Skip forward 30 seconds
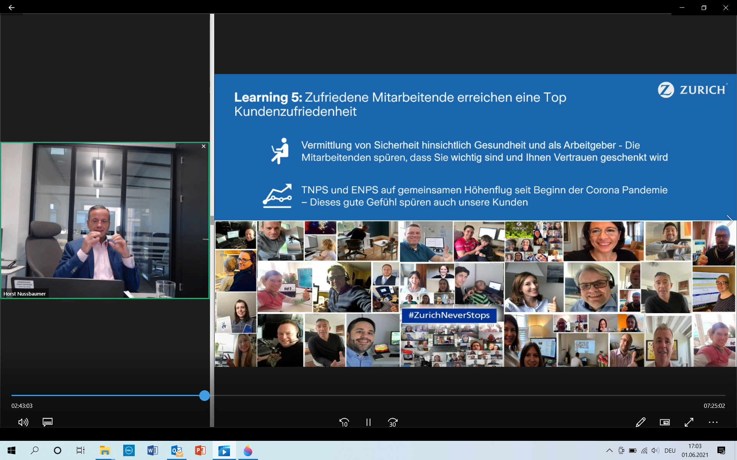The image size is (737, 460). coord(393,422)
